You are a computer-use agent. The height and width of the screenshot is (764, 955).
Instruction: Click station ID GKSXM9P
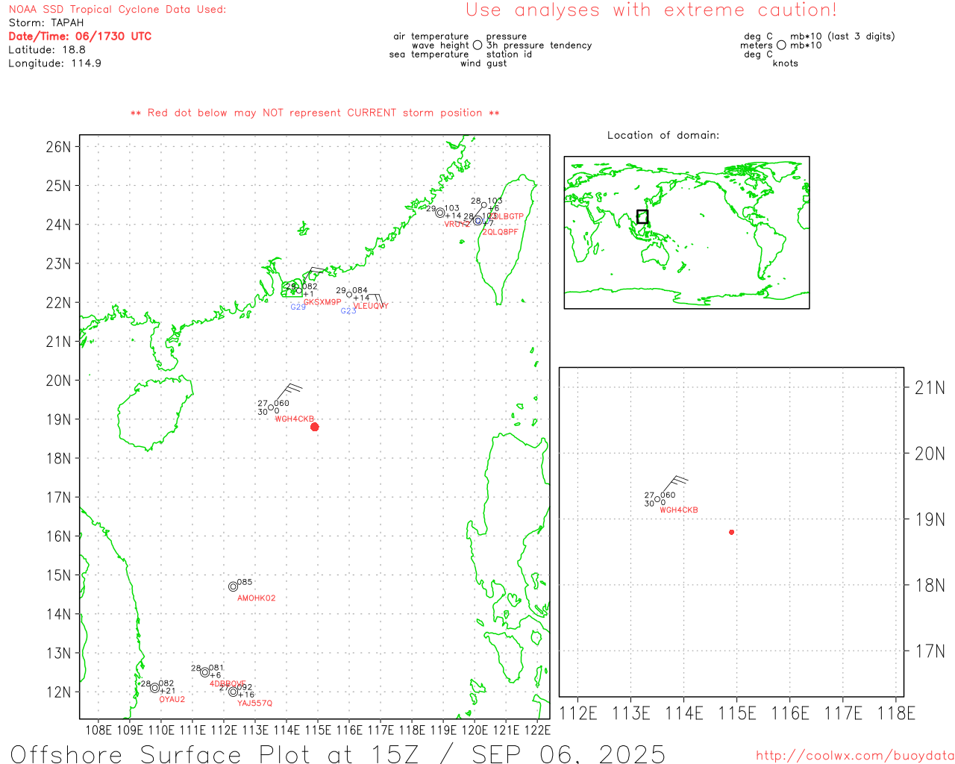(322, 303)
